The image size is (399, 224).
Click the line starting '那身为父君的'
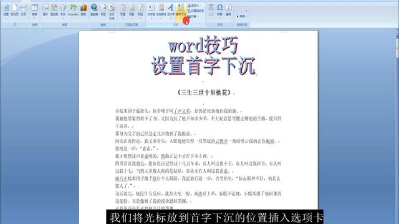coord(154,134)
